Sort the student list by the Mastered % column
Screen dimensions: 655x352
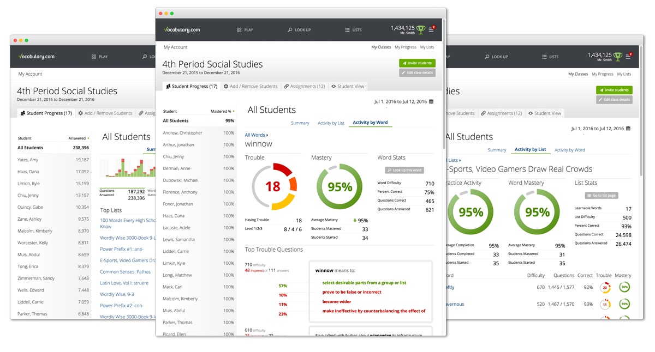coord(222,111)
